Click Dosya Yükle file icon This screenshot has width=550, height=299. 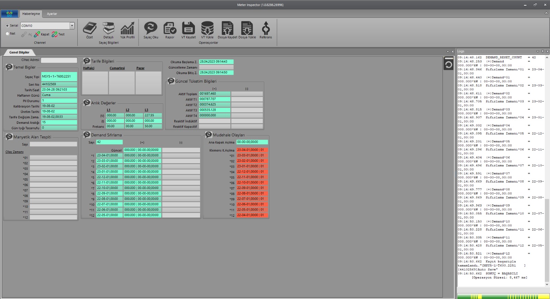click(247, 28)
